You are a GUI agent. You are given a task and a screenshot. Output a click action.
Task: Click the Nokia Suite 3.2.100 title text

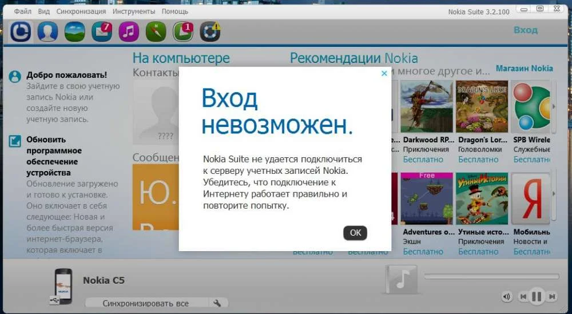(479, 11)
